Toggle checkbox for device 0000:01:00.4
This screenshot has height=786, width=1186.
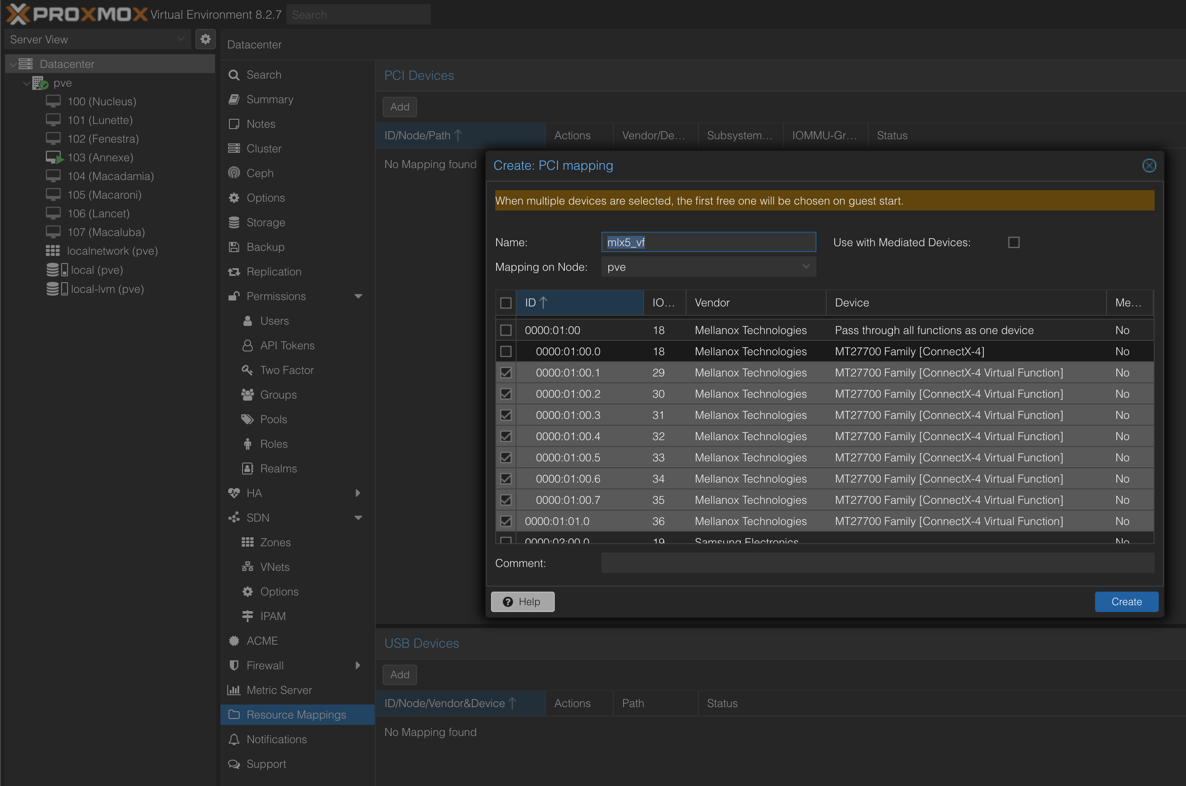(x=506, y=436)
